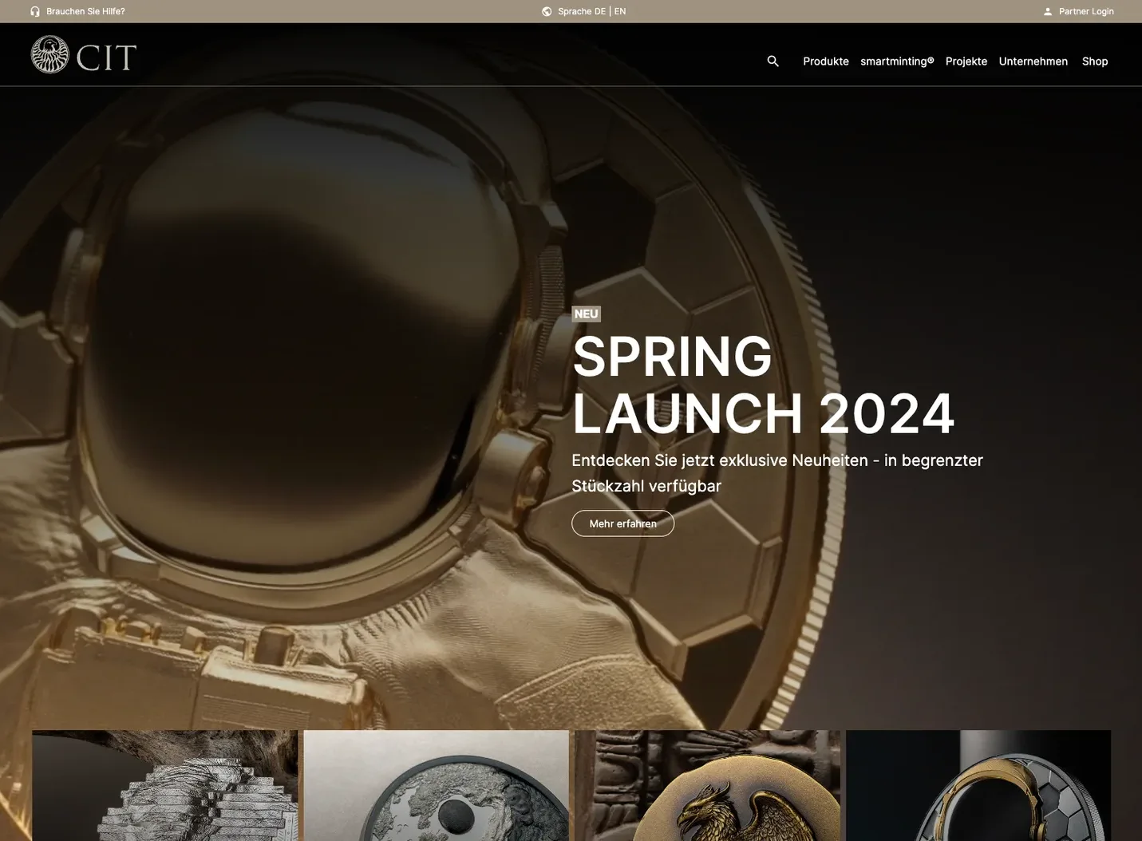Switch language to DE
Viewport: 1142px width, 841px height.
600,11
